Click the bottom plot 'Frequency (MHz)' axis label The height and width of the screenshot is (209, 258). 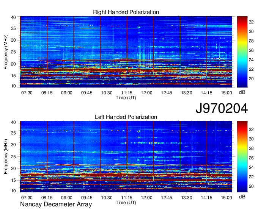pyautogui.click(x=6, y=157)
